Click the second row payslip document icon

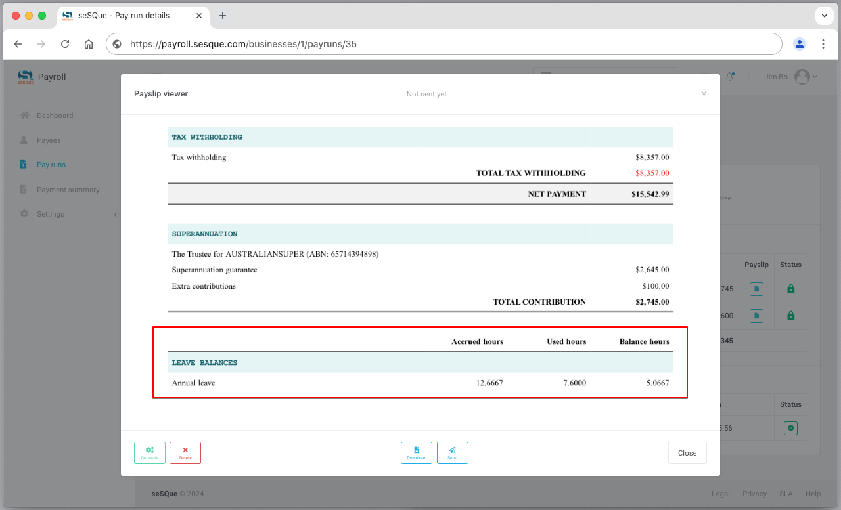[756, 316]
